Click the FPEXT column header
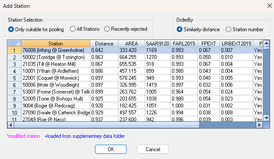 point(209,43)
